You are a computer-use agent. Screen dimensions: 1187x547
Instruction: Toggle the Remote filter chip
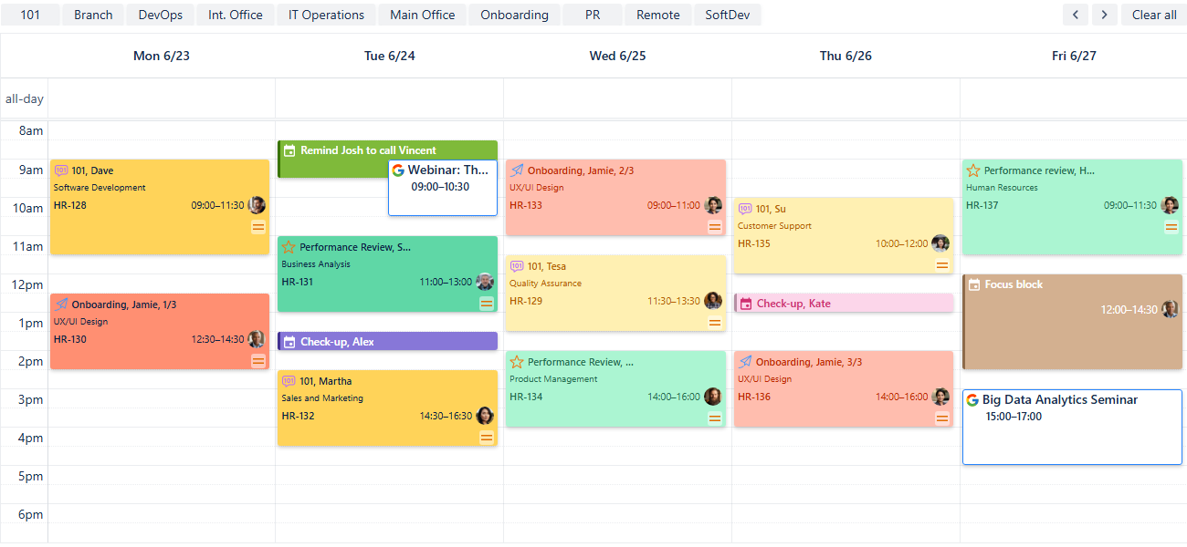(657, 15)
